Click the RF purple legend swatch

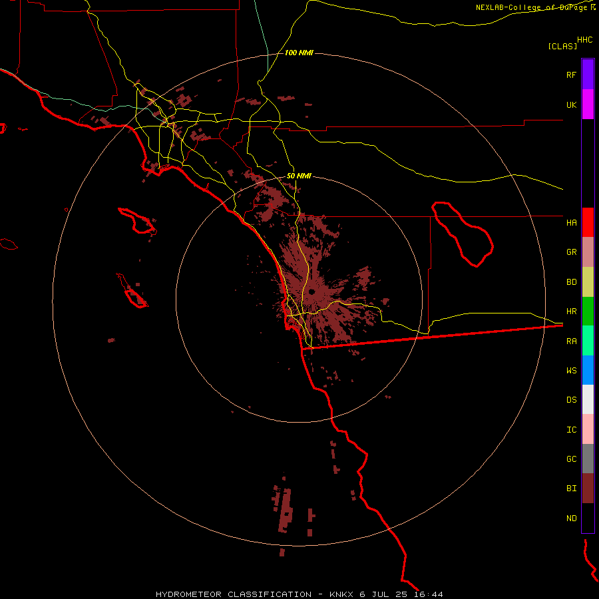[588, 74]
